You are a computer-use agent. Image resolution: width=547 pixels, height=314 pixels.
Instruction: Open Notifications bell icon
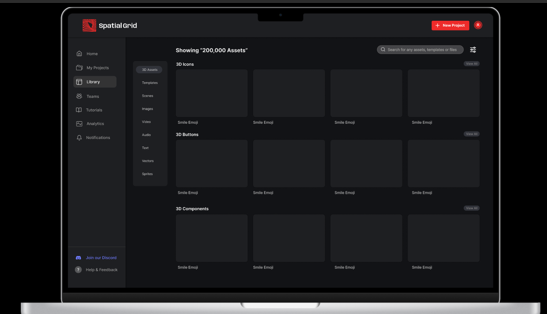(79, 138)
